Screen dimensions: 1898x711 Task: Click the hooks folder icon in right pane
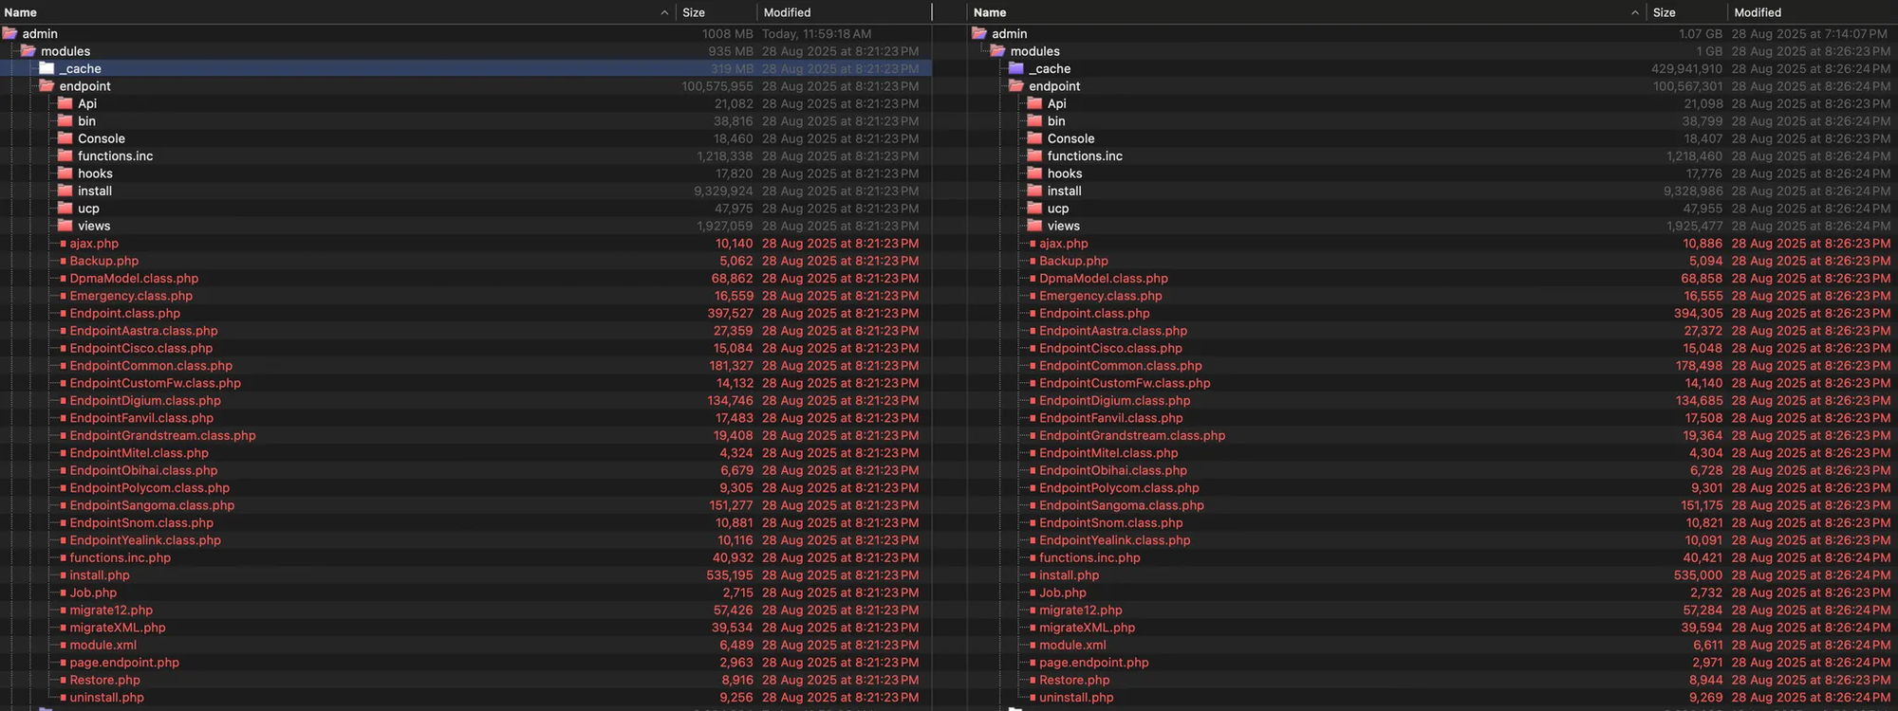pyautogui.click(x=1034, y=173)
